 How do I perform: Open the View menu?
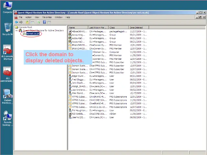click(37, 17)
